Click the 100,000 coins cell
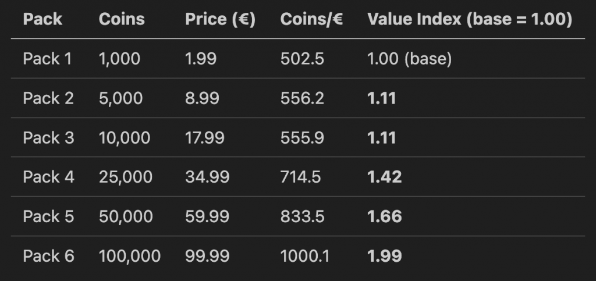This screenshot has width=596, height=281. 130,256
